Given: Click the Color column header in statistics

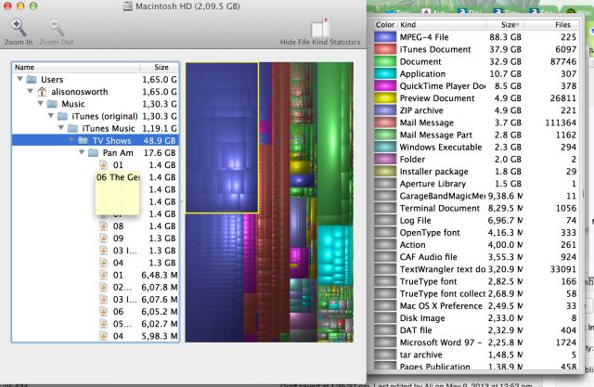Looking at the screenshot, I should [385, 25].
